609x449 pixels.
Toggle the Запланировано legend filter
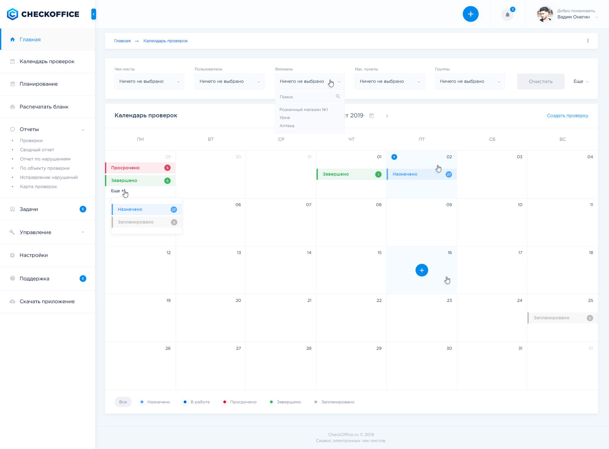[x=334, y=402]
